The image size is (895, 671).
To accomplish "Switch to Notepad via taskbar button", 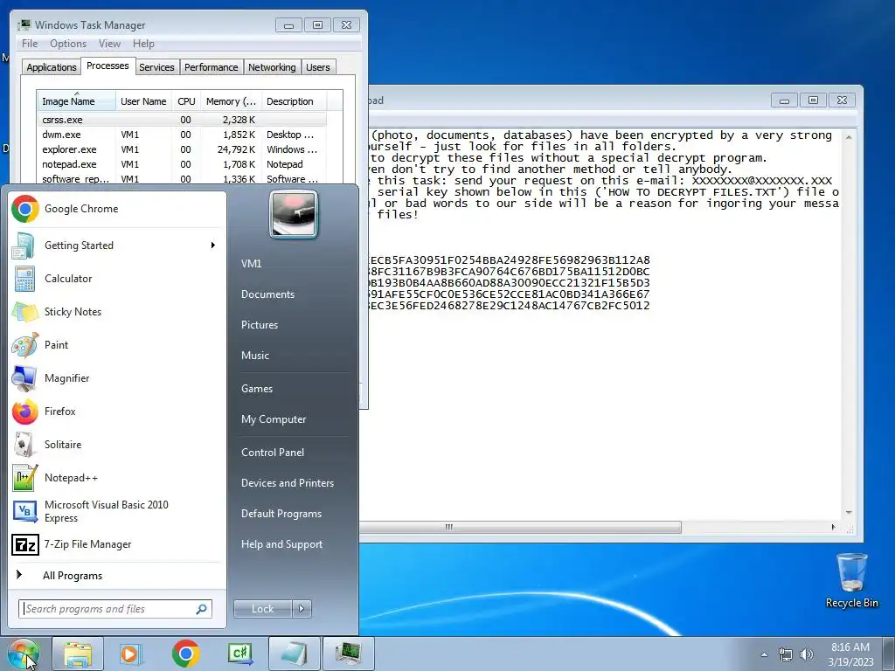I will (294, 654).
